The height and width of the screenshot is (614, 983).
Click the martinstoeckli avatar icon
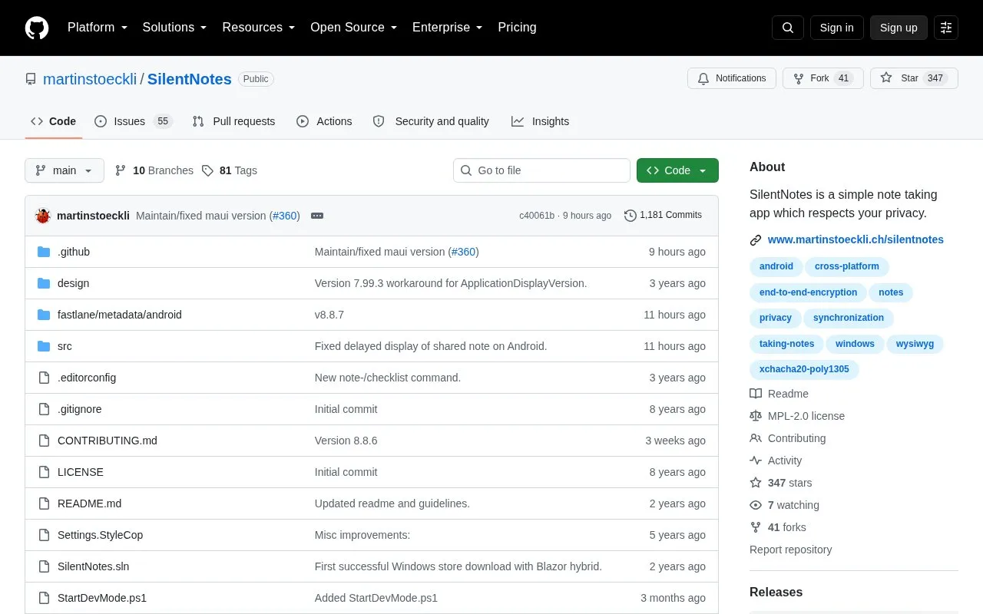[43, 216]
